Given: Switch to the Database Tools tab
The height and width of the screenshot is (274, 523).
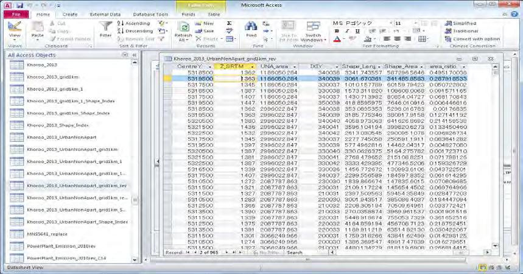Looking at the screenshot, I should 150,15.
